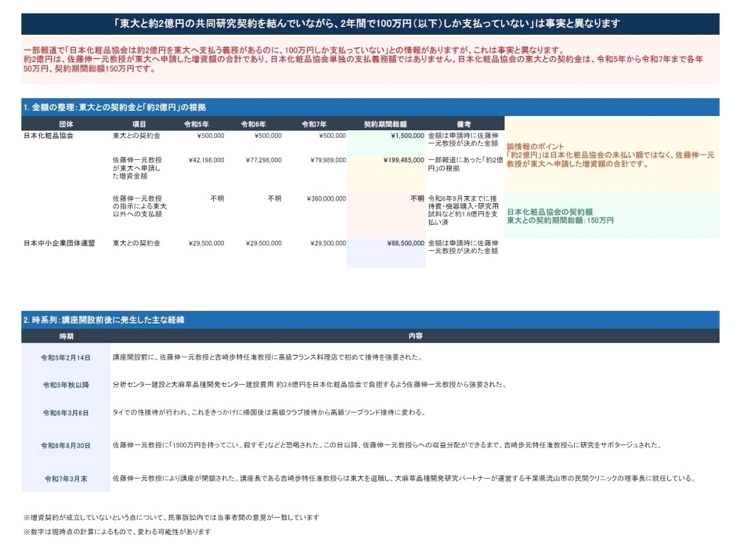The height and width of the screenshot is (544, 749).
Task: Click the item '佐藤伸一元教授が東大へ申請した増資金額'
Action: [138, 168]
